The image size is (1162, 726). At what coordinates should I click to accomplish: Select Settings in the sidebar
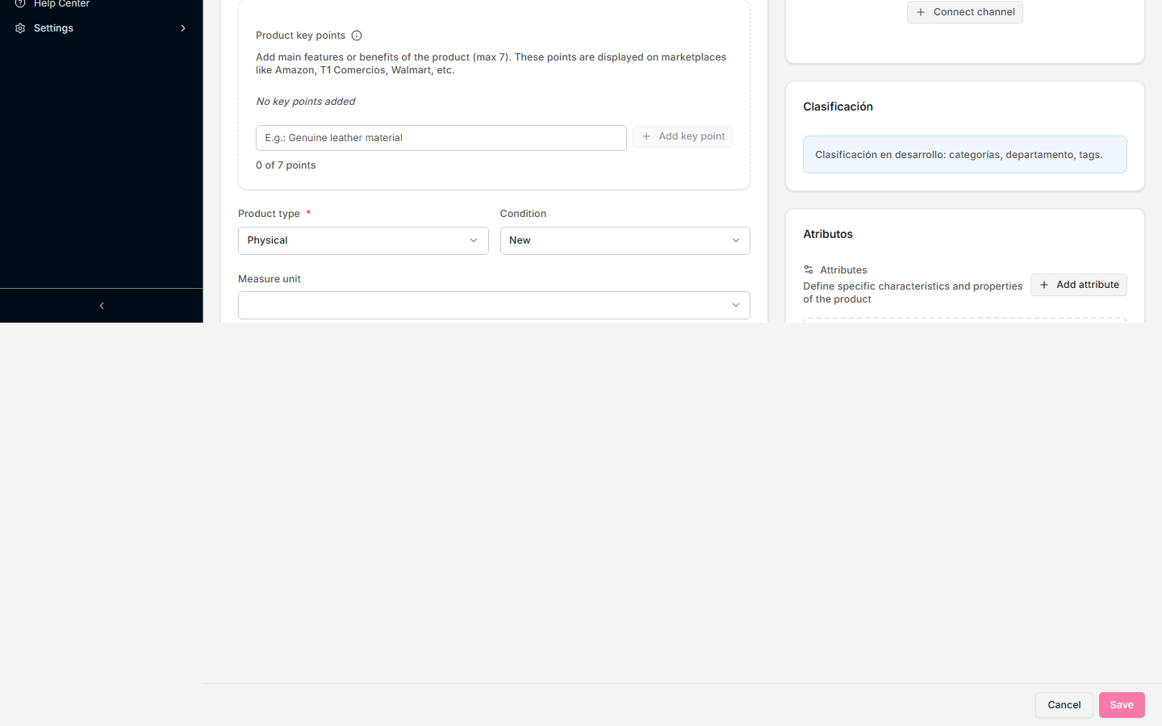(x=53, y=27)
